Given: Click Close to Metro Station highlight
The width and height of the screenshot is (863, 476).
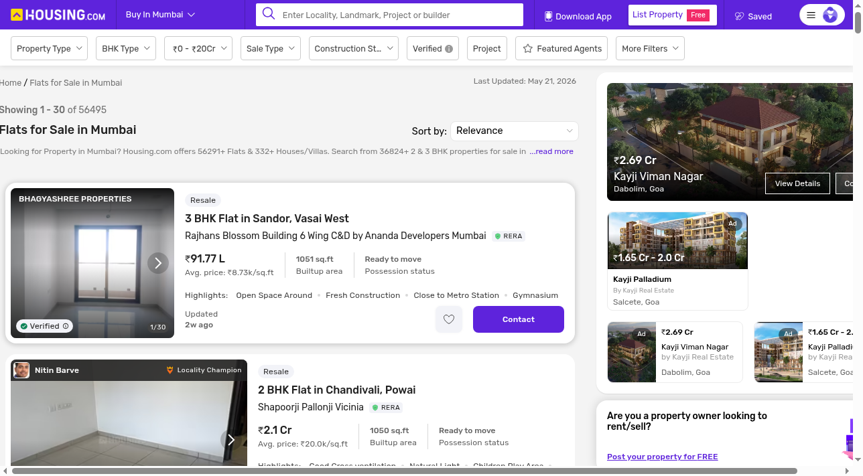Looking at the screenshot, I should [x=456, y=295].
